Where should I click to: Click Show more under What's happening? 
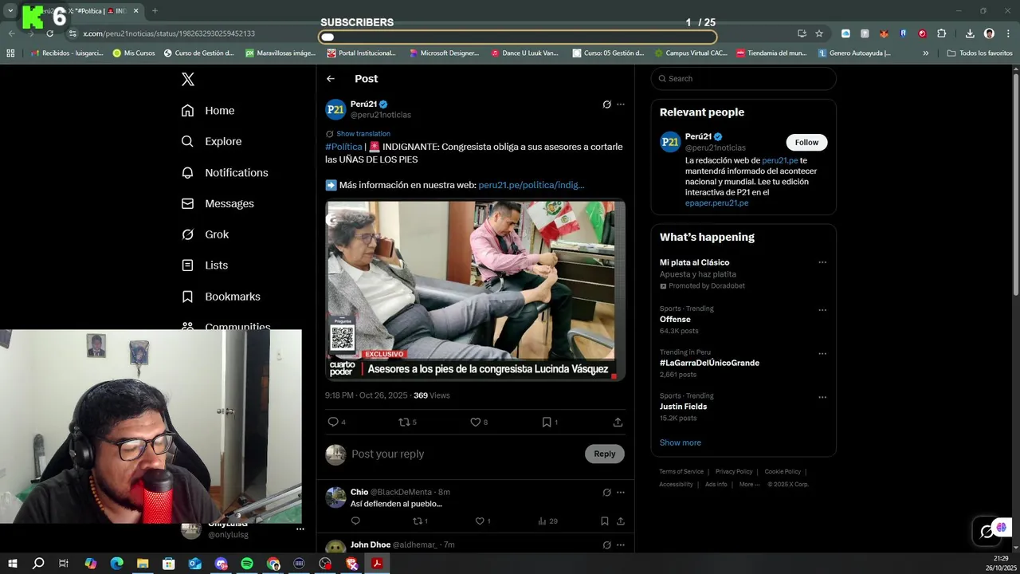(x=681, y=442)
